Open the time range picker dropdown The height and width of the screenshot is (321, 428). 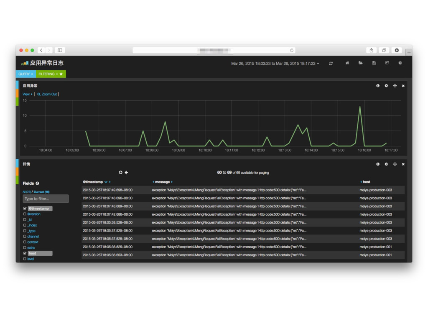click(275, 64)
